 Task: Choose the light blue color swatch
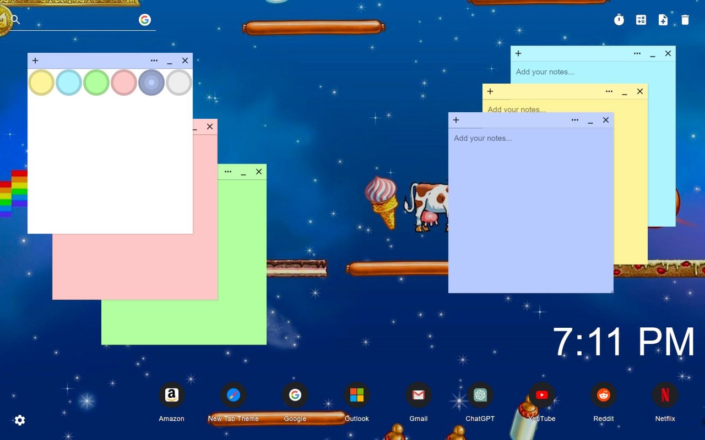(69, 82)
